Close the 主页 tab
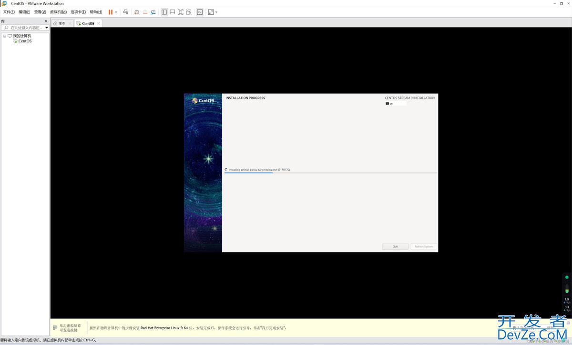The image size is (572, 345). [x=70, y=23]
